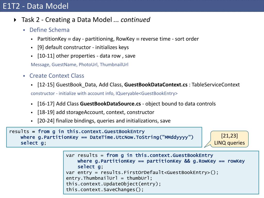The width and height of the screenshot is (264, 198).
Task: Click the triangle bullet beside Task 2
Action: pos(15,20)
